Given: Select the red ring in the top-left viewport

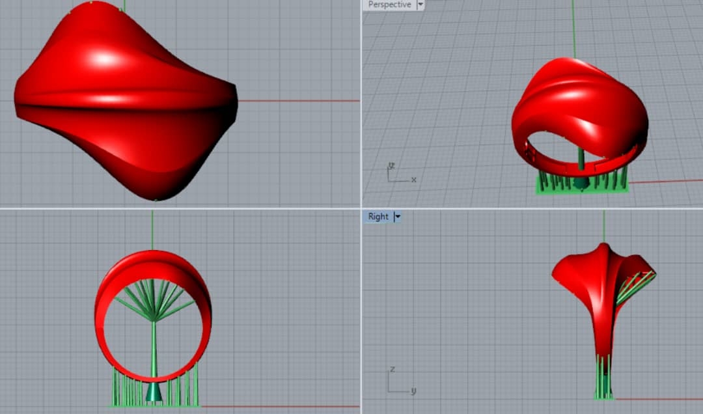Looking at the screenshot, I should pyautogui.click(x=126, y=100).
